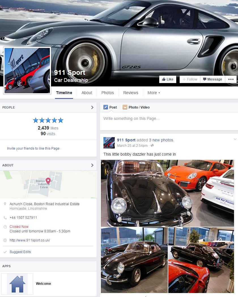This screenshot has height=297, width=238.
Task: Click the Suggest Edits checkmark icon
Action: (x=5, y=252)
